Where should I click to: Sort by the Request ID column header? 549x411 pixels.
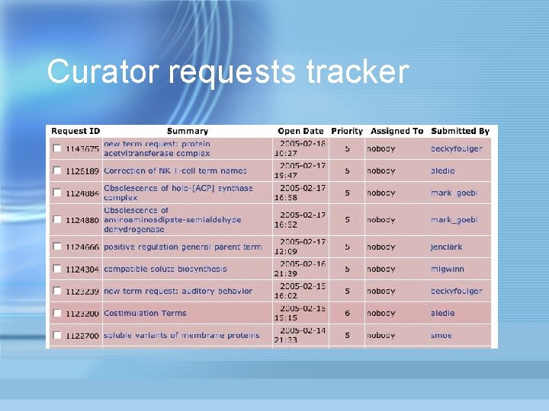pos(75,131)
